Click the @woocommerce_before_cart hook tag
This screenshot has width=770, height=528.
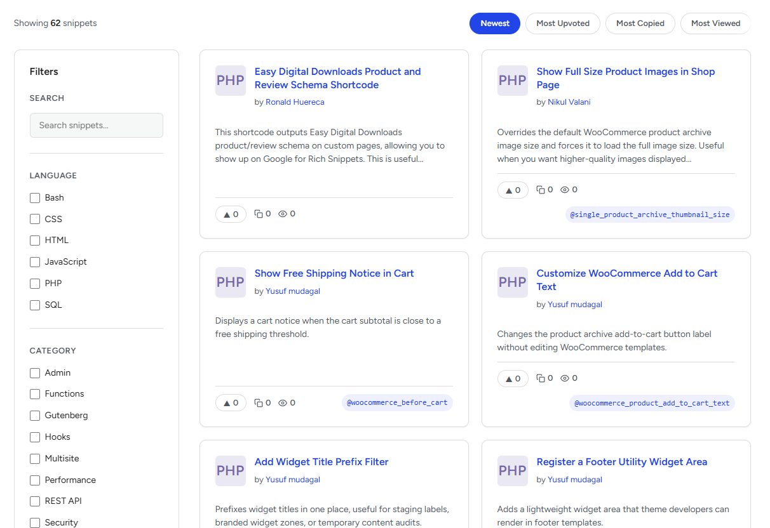(397, 403)
